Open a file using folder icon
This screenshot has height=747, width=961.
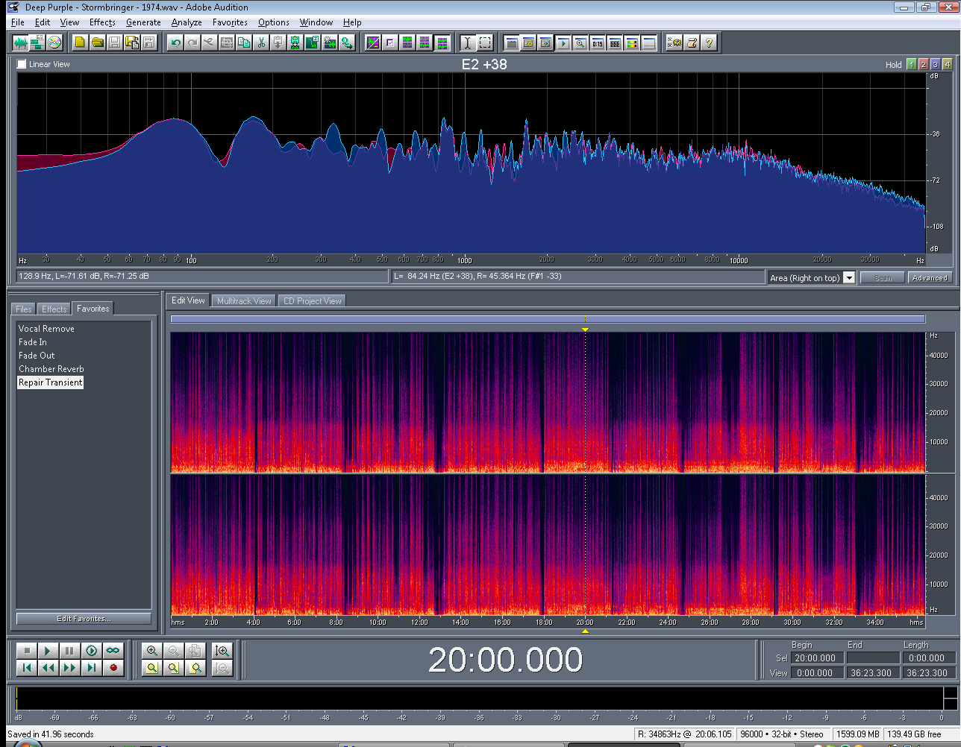pyautogui.click(x=98, y=42)
